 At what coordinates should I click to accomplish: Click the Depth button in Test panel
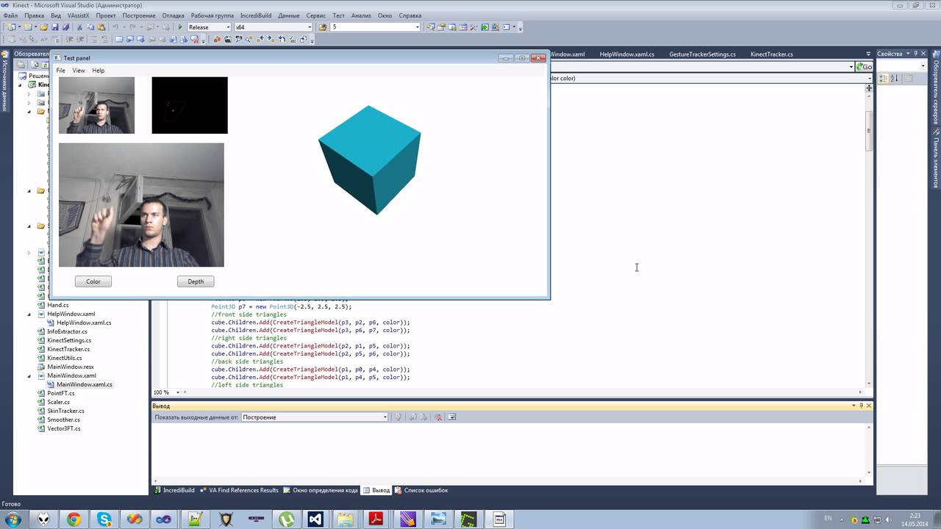pyautogui.click(x=196, y=281)
